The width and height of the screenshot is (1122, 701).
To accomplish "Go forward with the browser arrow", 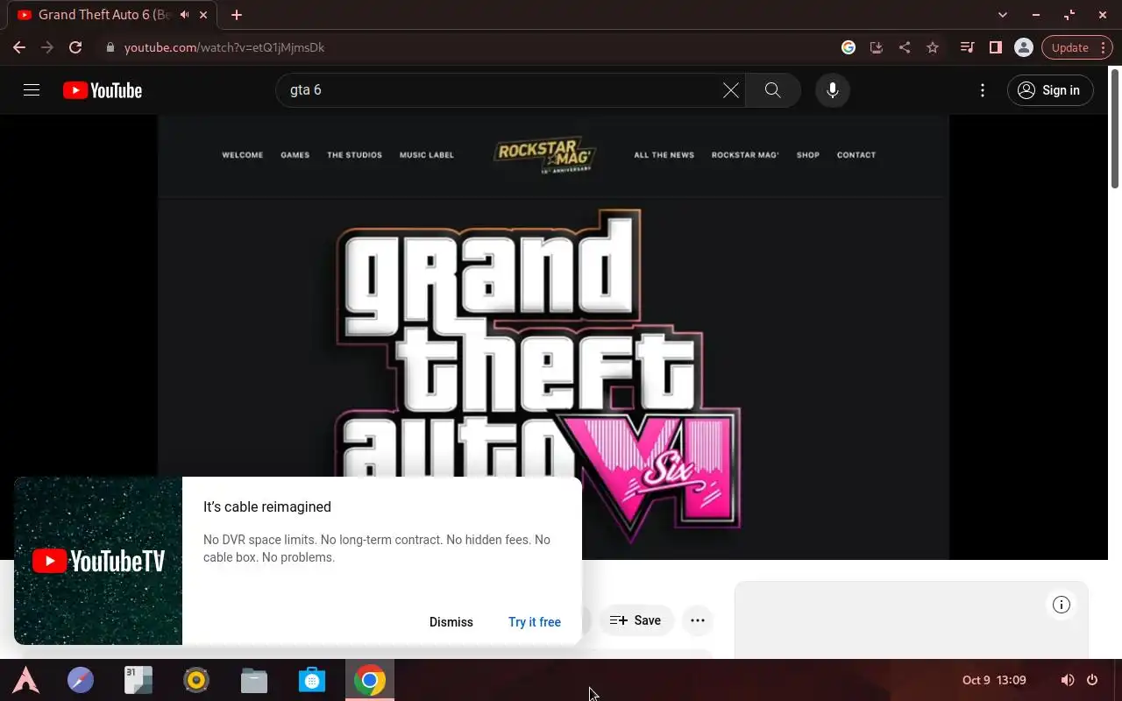I will (47, 47).
